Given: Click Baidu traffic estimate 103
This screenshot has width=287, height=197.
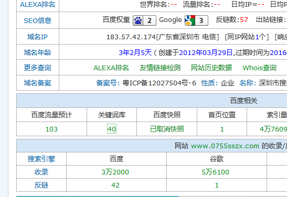Looking at the screenshot, I should 51,129.
